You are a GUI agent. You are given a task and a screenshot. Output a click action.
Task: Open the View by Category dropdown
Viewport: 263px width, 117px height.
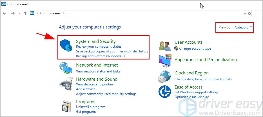click(243, 27)
